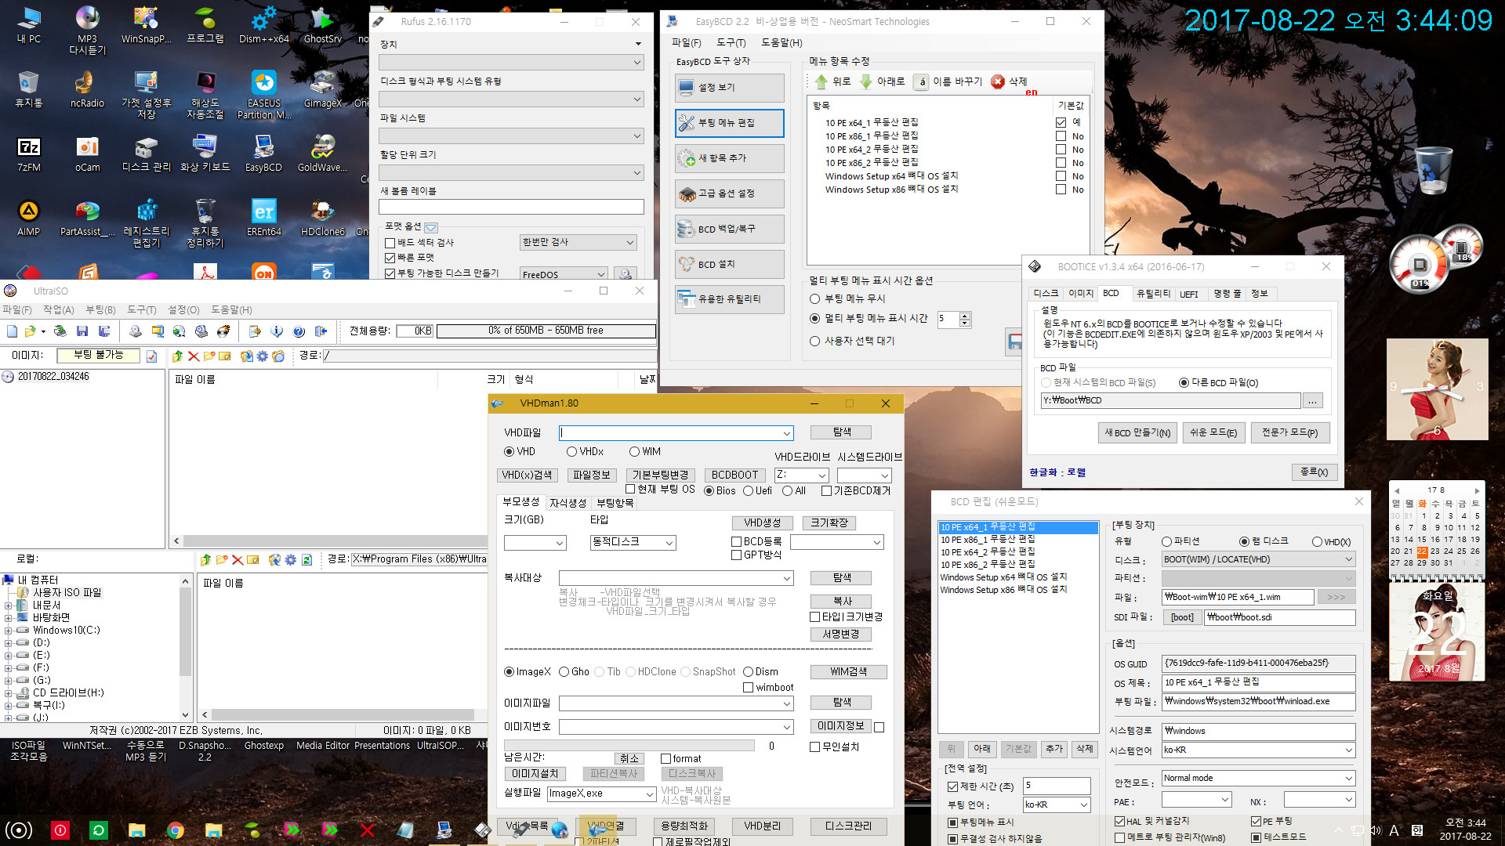Open BOOT(WIM) / LOCATE(VHD) disk dropdown

[1258, 559]
